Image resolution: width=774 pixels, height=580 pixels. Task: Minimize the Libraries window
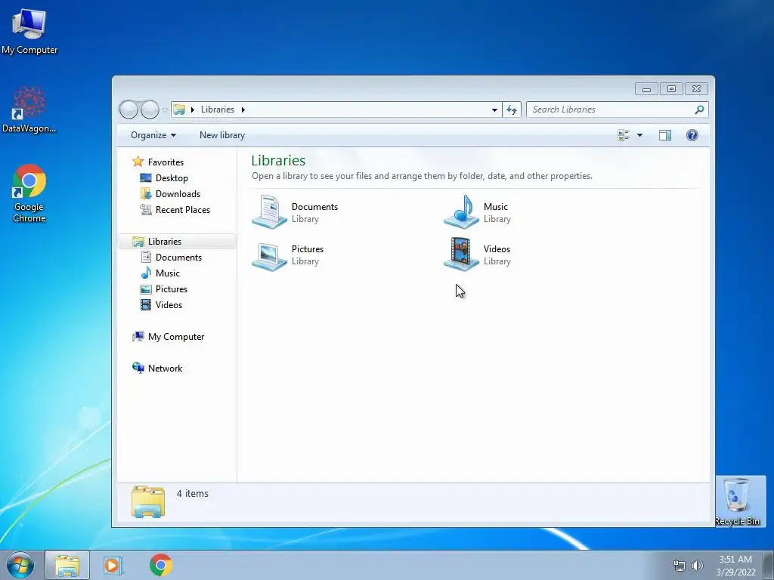tap(646, 89)
